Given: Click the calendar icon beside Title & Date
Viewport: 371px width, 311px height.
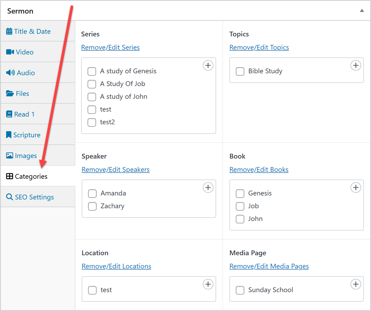Looking at the screenshot, I should coord(9,31).
